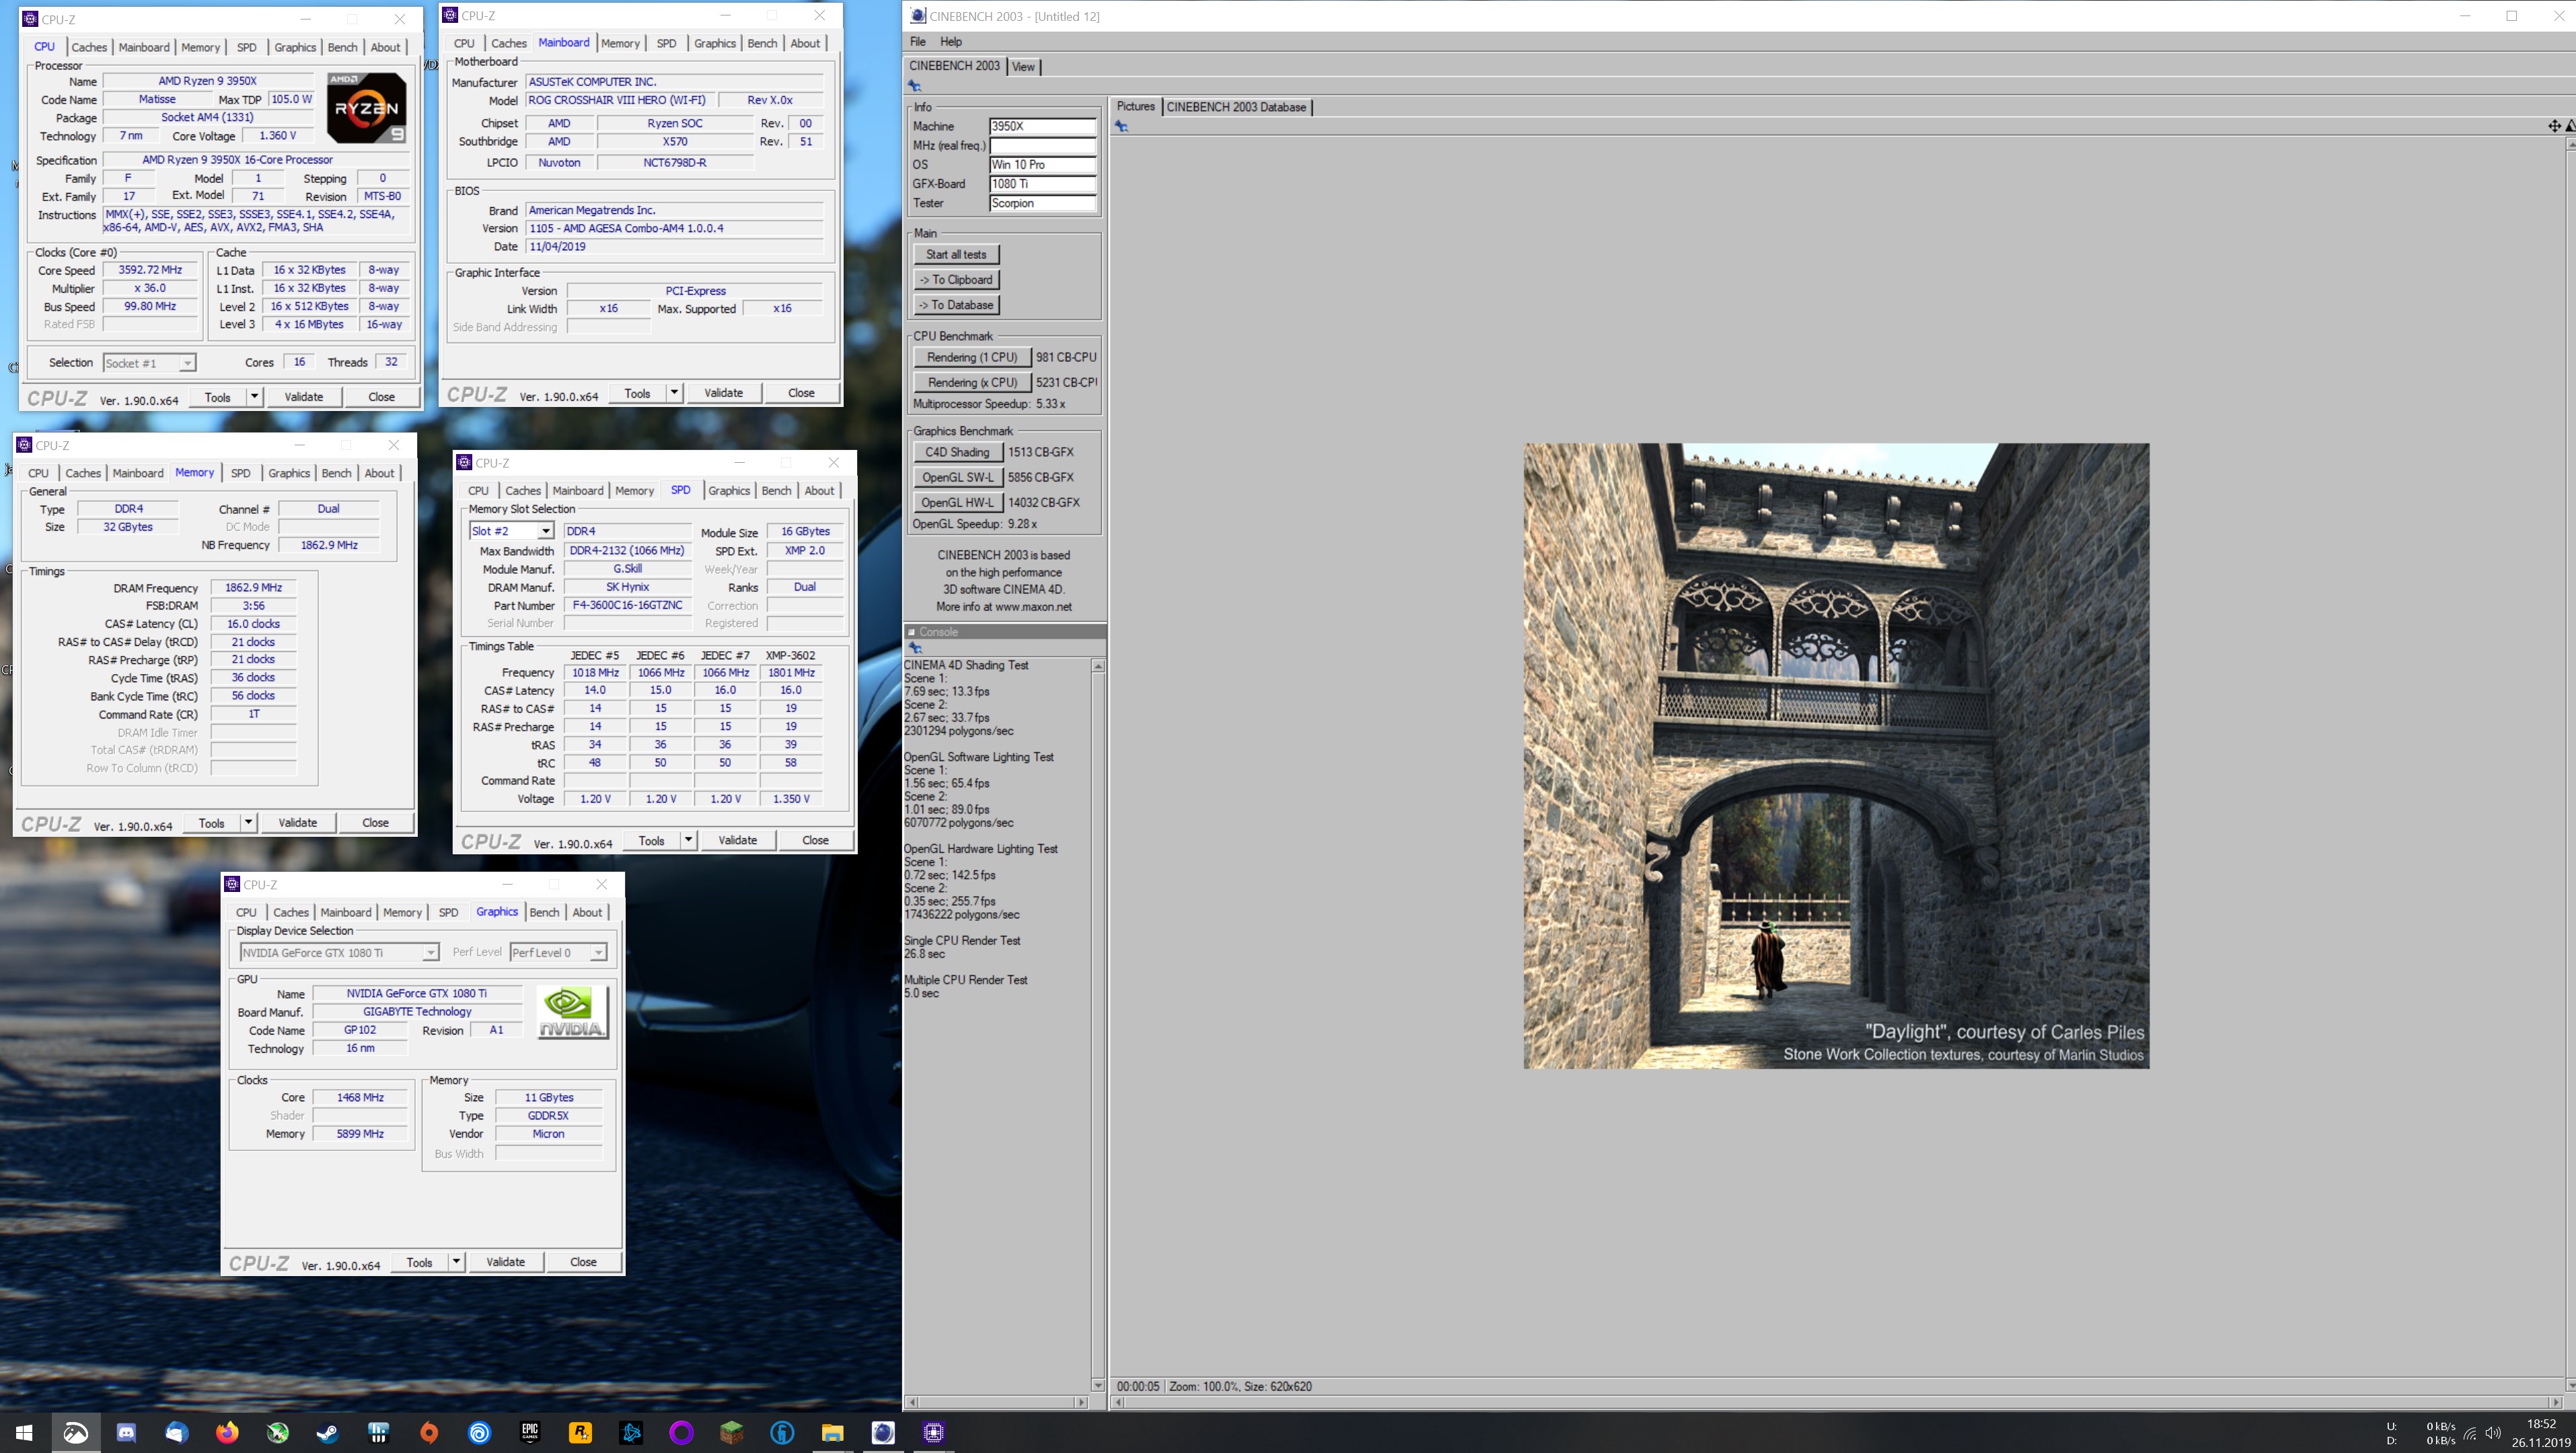Screen dimensions: 2576x1453
Task: Click the To Clipboard button
Action: (x=956, y=280)
